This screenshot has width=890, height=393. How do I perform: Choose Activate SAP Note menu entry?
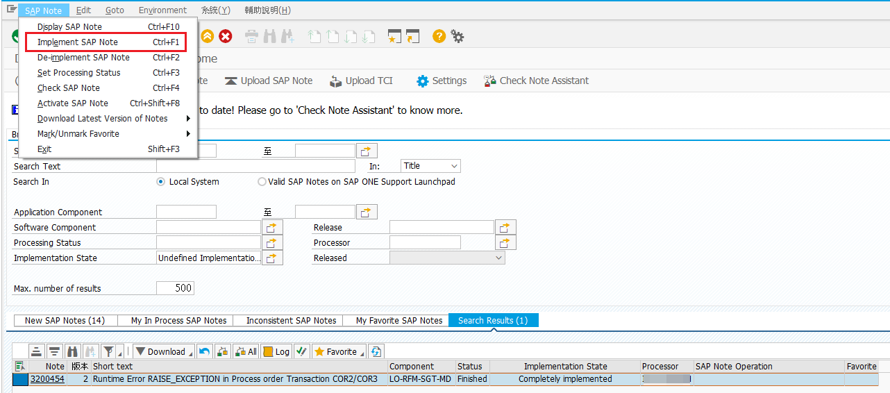point(108,103)
